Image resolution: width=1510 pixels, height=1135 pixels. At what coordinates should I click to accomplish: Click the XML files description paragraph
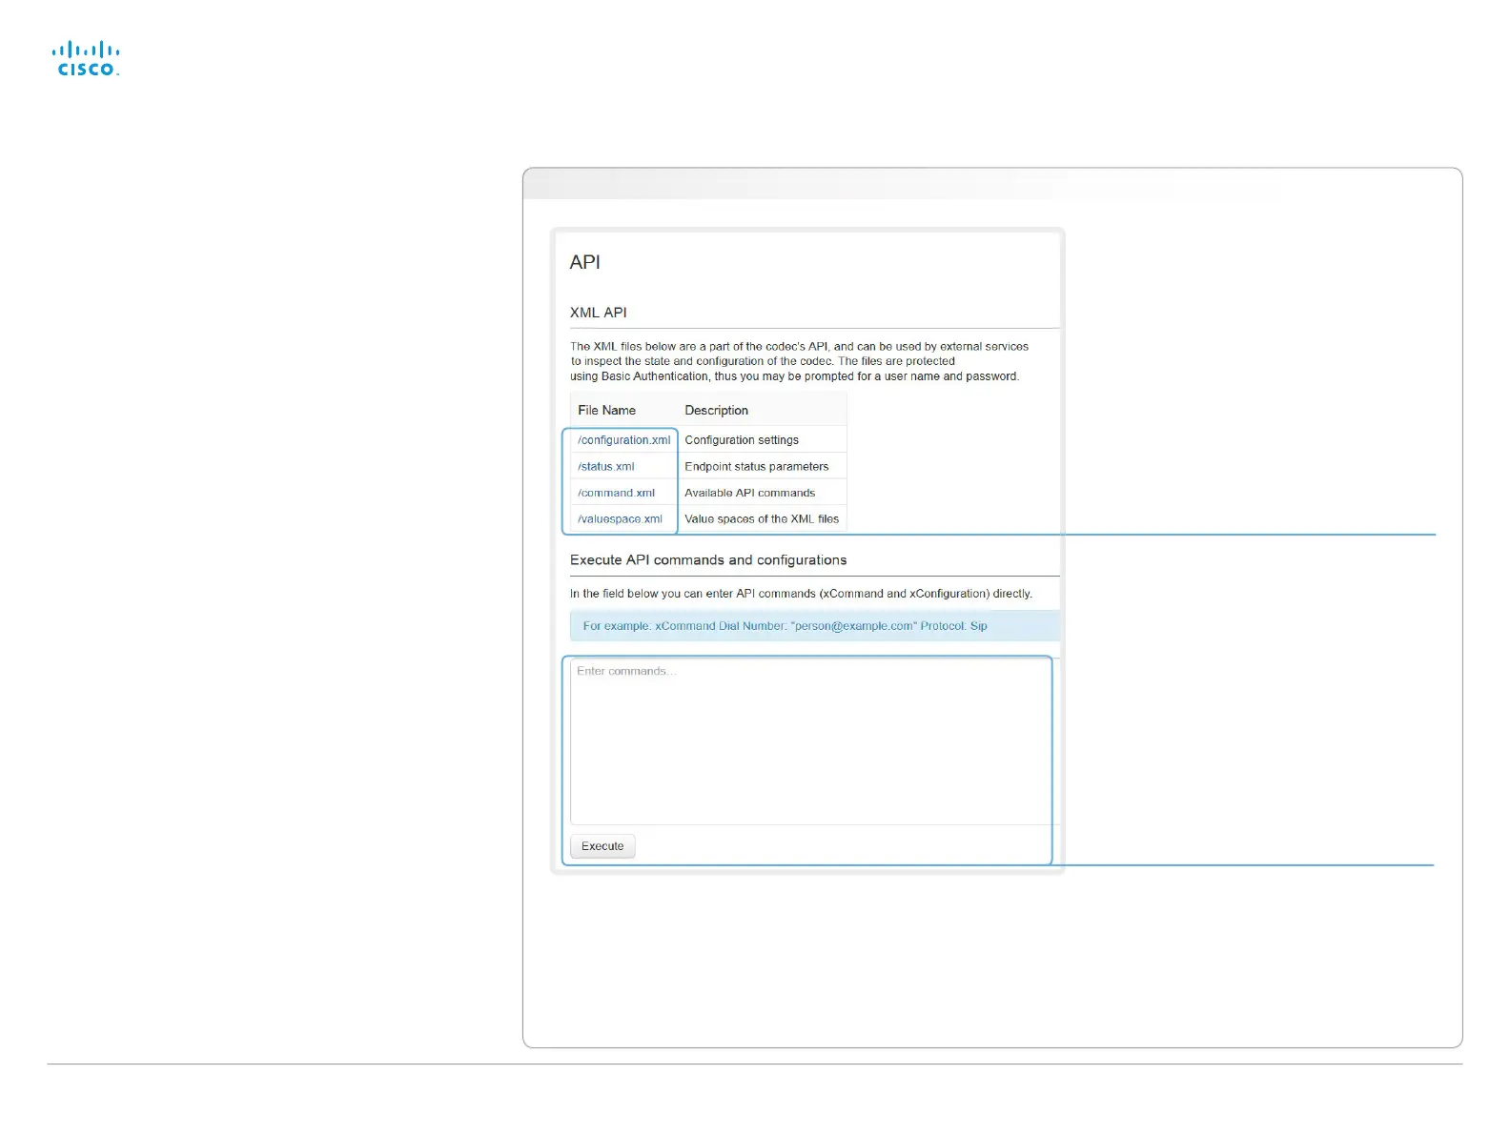799,361
